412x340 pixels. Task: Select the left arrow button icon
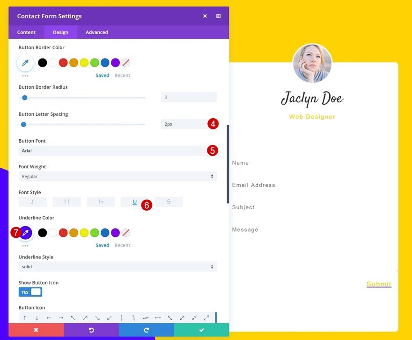(49, 318)
